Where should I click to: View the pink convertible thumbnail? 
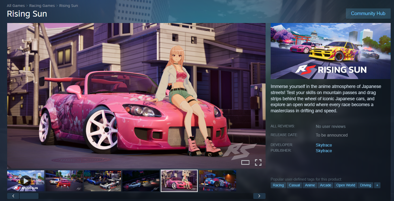pos(179,181)
